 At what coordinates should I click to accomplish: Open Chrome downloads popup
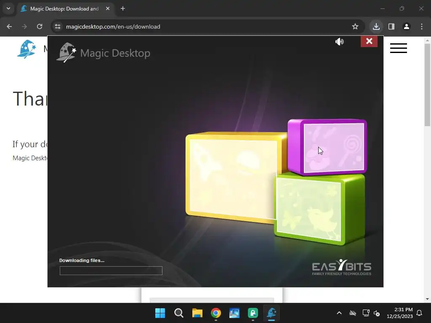tap(376, 26)
